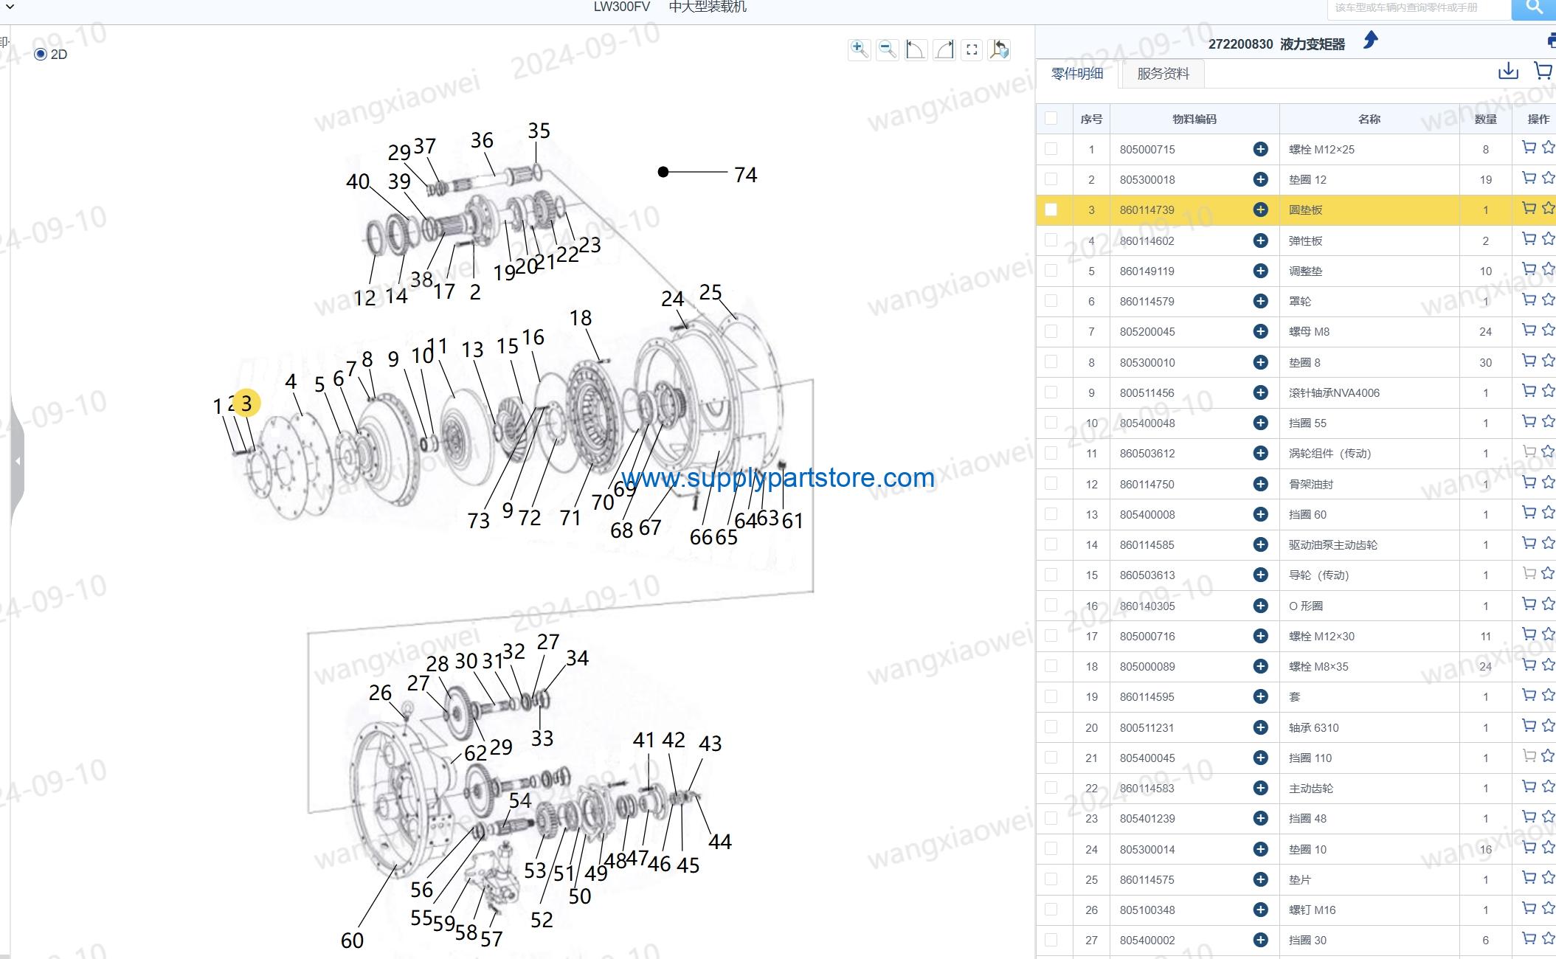The image size is (1556, 959).
Task: Click the zoom out magnifier icon
Action: click(888, 49)
